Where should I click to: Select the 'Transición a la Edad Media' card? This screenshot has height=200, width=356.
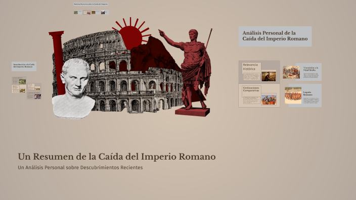tap(308, 72)
